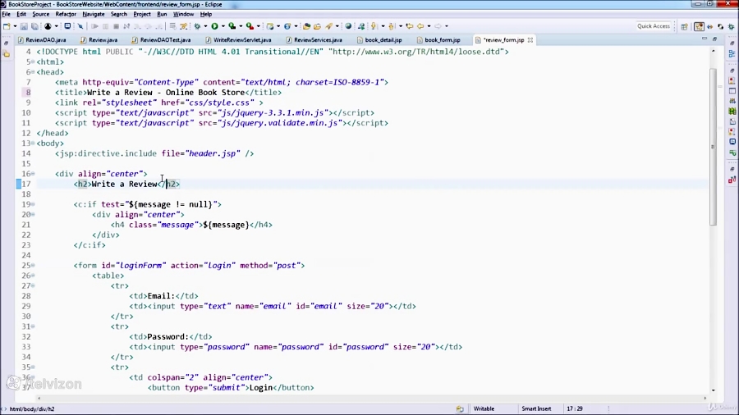Open the Refactor menu
The height and width of the screenshot is (415, 739).
[66, 14]
